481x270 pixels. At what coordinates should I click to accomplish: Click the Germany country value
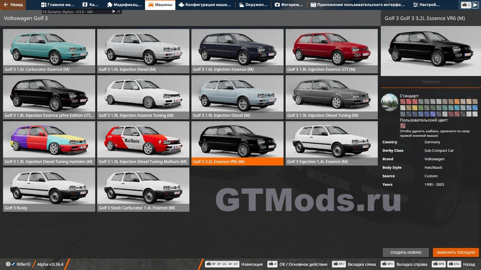point(432,142)
